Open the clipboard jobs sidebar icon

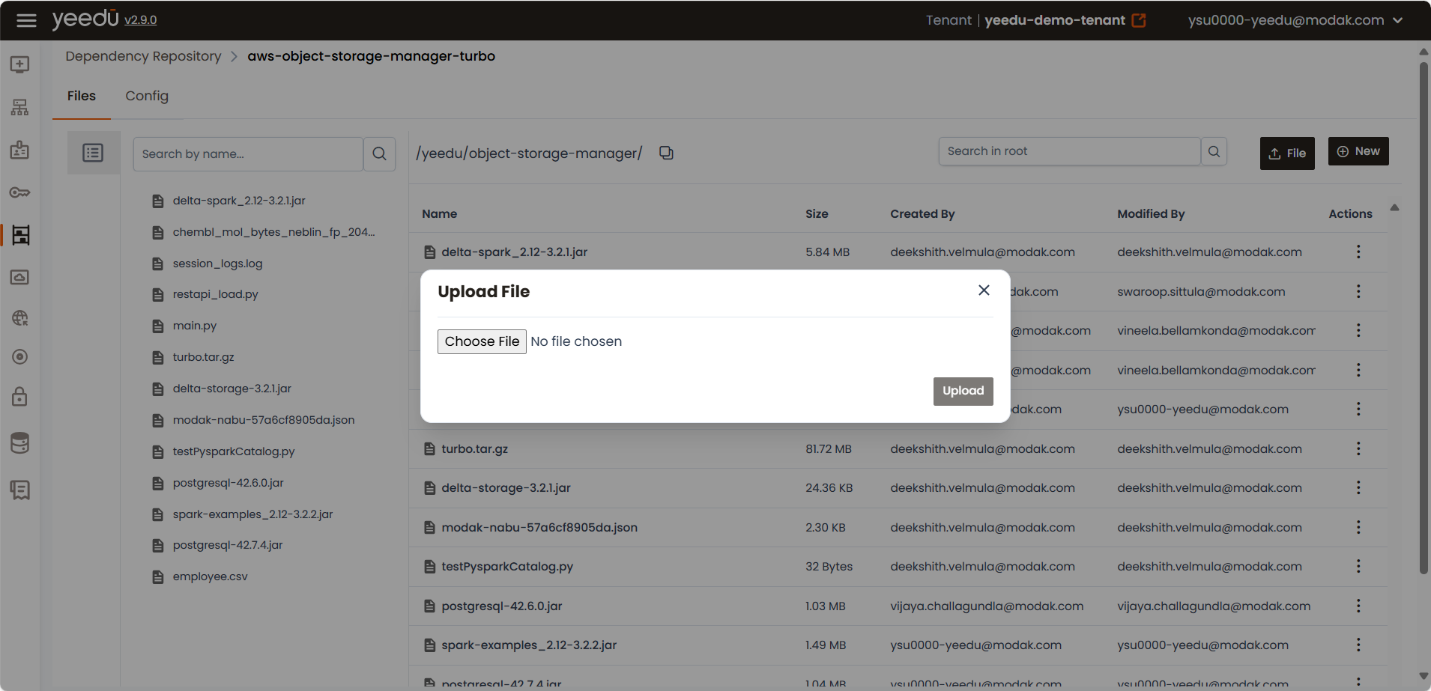click(20, 150)
